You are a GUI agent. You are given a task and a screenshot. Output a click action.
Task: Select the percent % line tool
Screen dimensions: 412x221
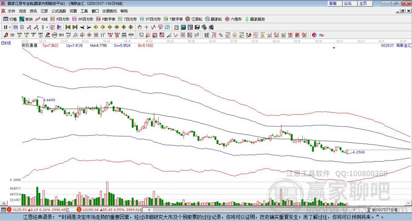(x=221, y=35)
